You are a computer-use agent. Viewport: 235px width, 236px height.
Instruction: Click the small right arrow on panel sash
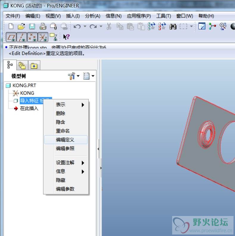(x=101, y=168)
